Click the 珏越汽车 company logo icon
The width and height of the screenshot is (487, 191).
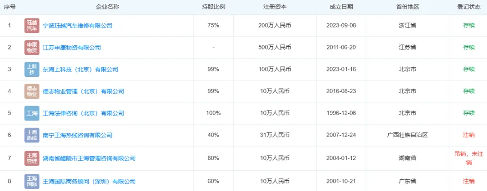pos(32,26)
